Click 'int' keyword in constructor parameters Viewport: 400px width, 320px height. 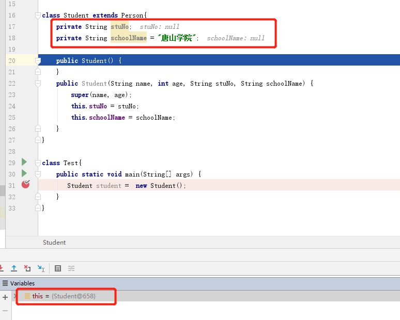(163, 83)
